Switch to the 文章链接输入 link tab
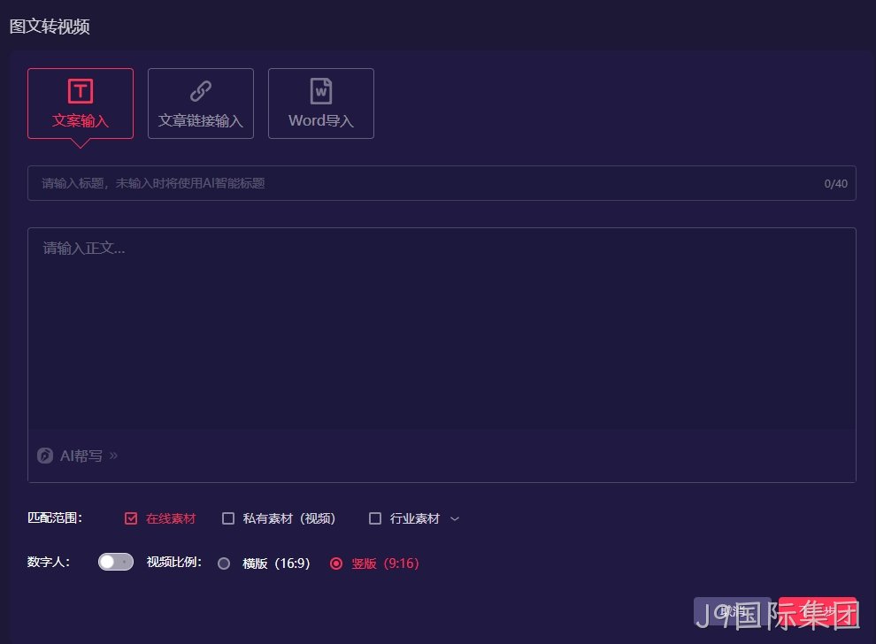Viewport: 876px width, 644px height. (x=201, y=103)
